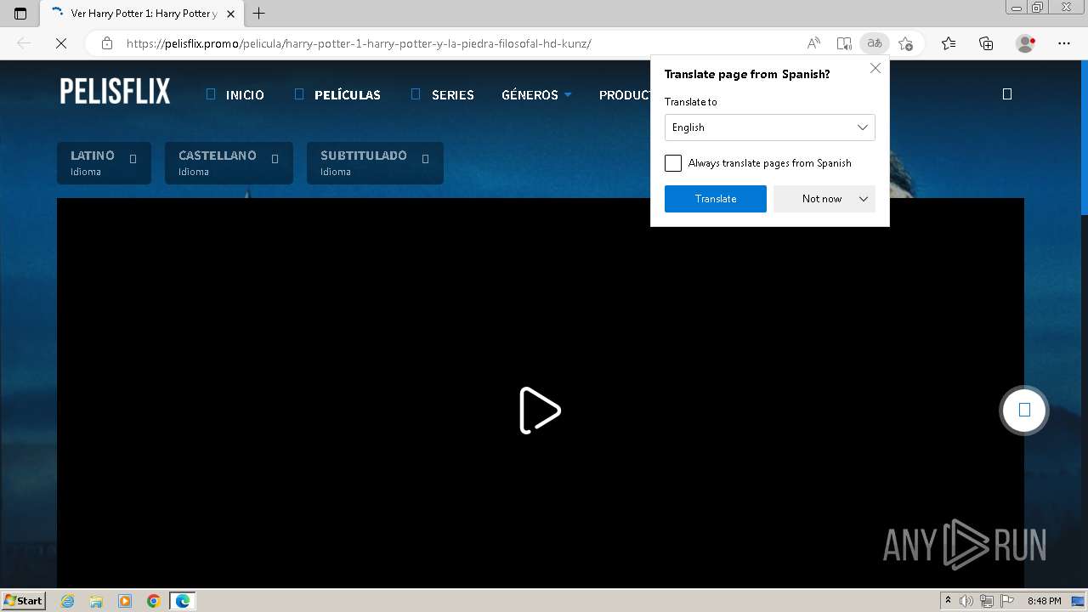Screen dimensions: 1088x612
Task: Open Google Chrome from taskbar
Action: pyautogui.click(x=154, y=601)
